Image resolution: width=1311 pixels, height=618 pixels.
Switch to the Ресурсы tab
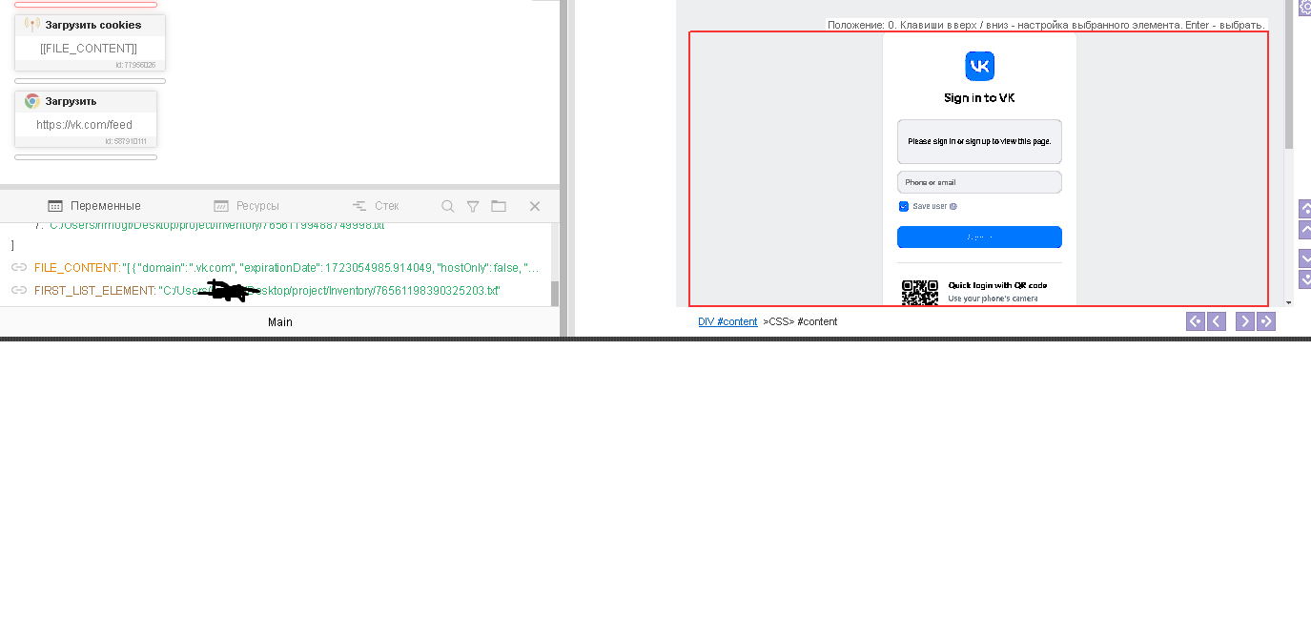pos(246,206)
